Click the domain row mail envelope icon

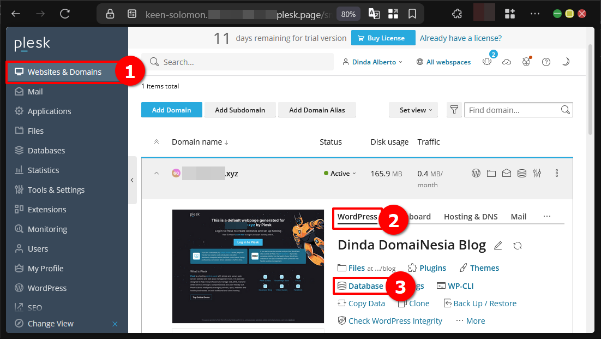507,174
